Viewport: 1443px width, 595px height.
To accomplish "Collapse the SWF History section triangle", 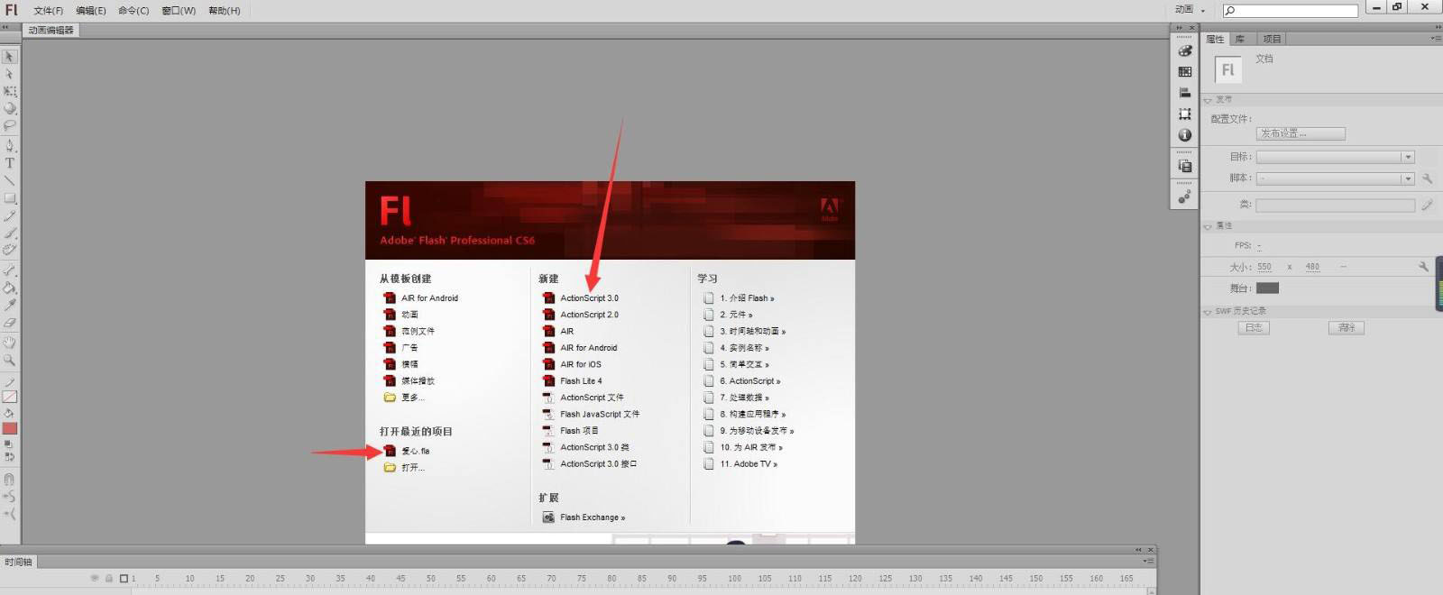I will click(x=1208, y=312).
